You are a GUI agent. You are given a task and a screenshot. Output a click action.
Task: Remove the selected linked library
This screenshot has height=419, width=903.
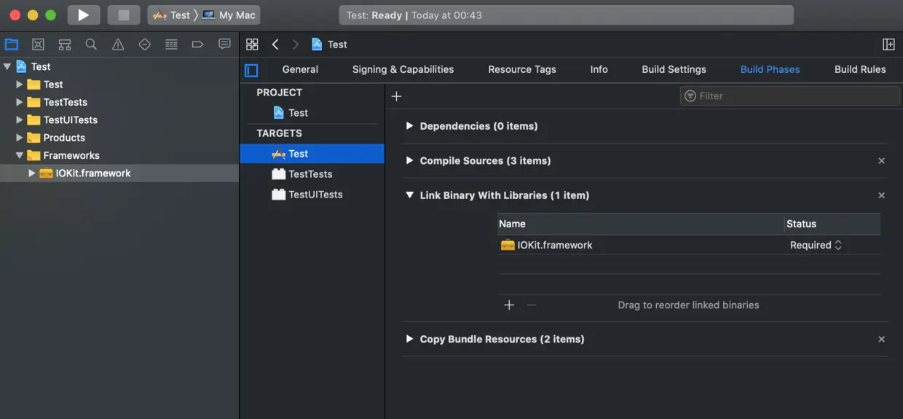pyautogui.click(x=531, y=305)
